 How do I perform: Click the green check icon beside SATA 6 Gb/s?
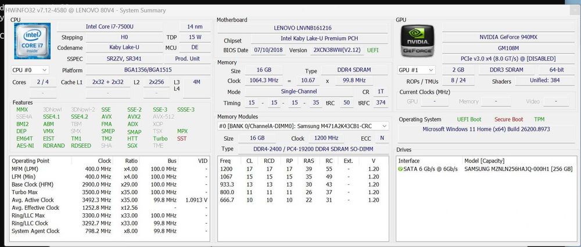[400, 169]
